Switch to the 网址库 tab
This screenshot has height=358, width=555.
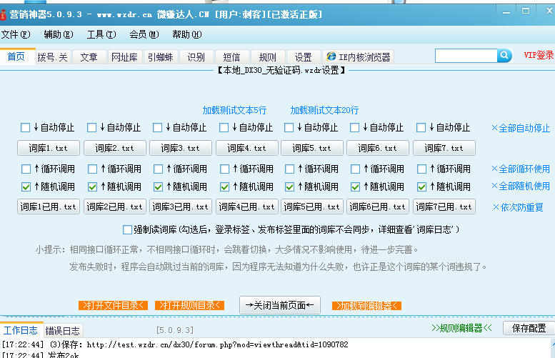click(x=124, y=57)
